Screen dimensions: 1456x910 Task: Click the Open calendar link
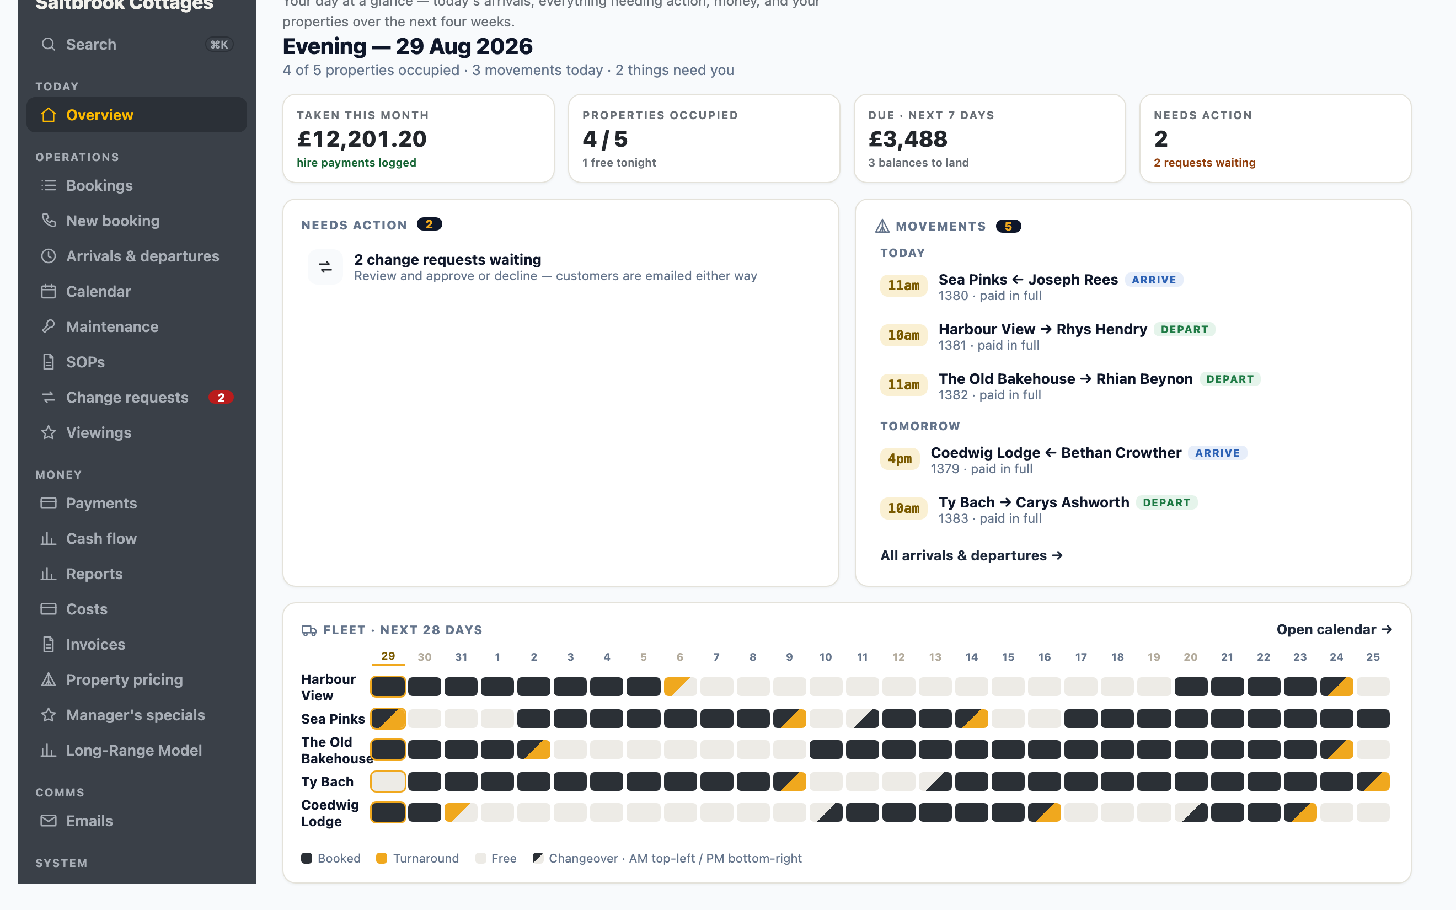pos(1334,629)
